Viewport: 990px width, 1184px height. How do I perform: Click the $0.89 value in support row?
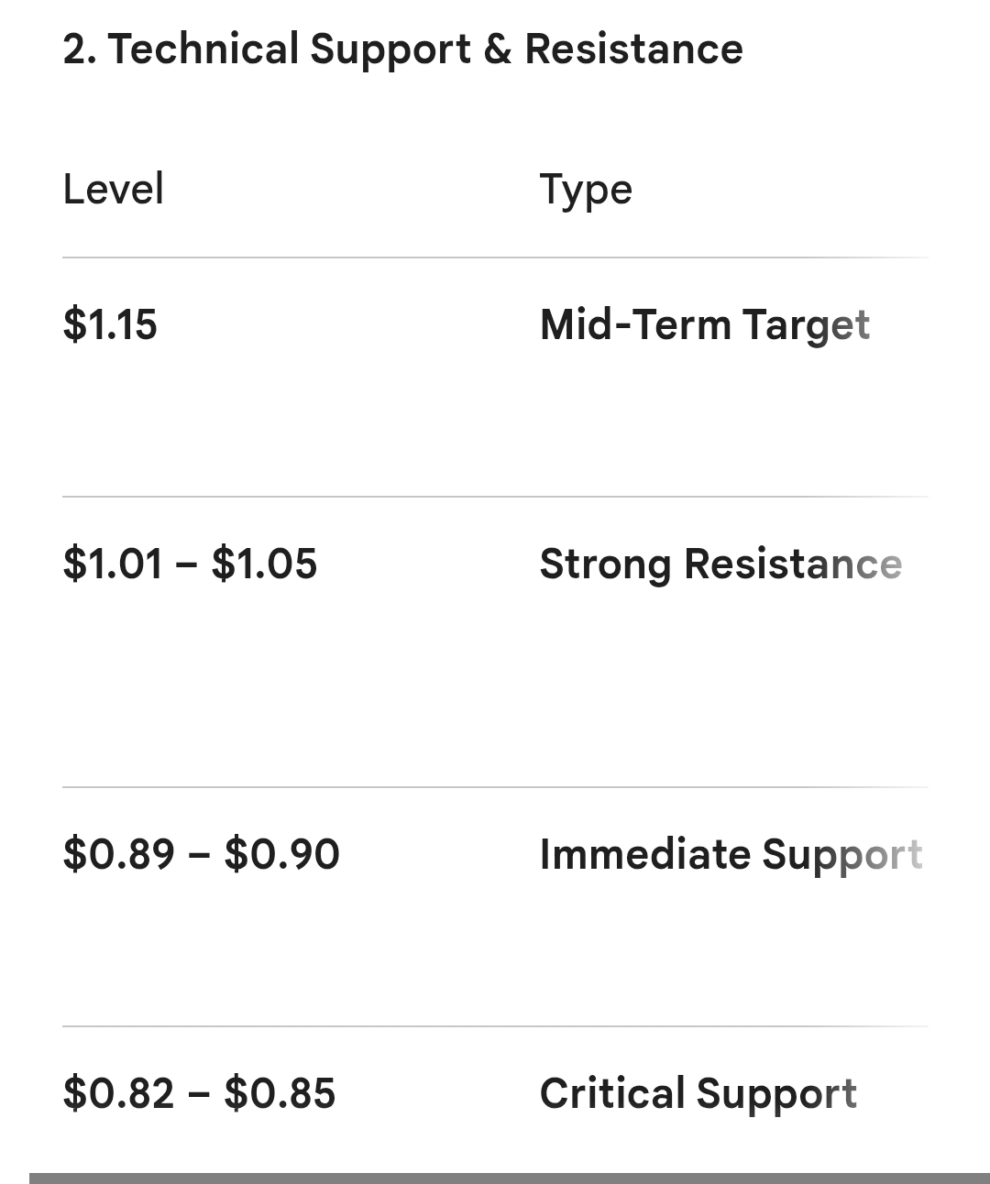(118, 854)
